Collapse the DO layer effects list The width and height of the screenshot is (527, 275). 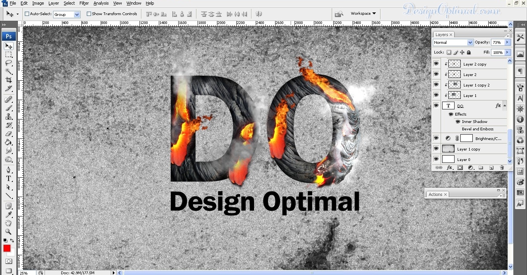coord(505,106)
